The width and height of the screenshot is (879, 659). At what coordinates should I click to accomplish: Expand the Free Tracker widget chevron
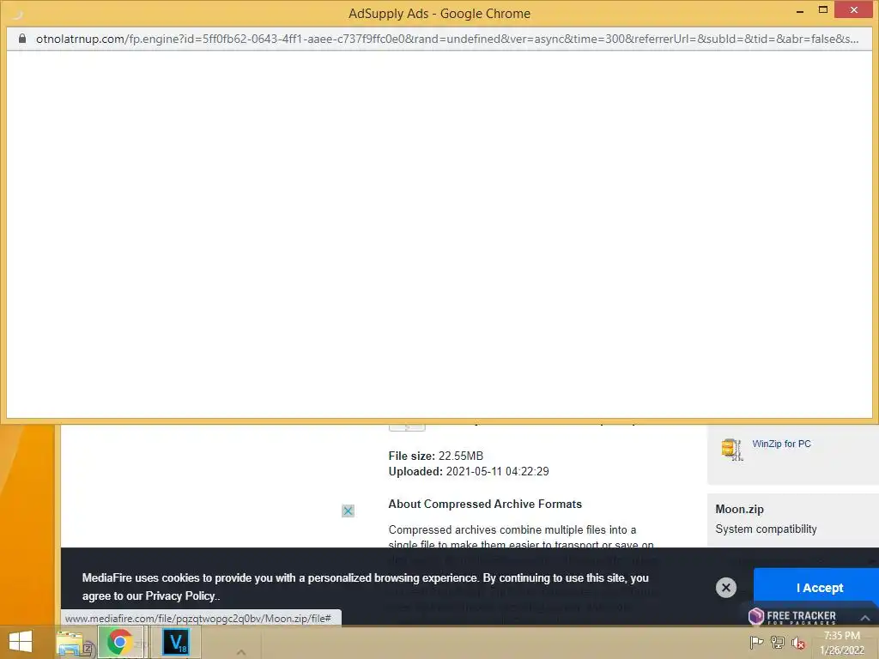[865, 618]
